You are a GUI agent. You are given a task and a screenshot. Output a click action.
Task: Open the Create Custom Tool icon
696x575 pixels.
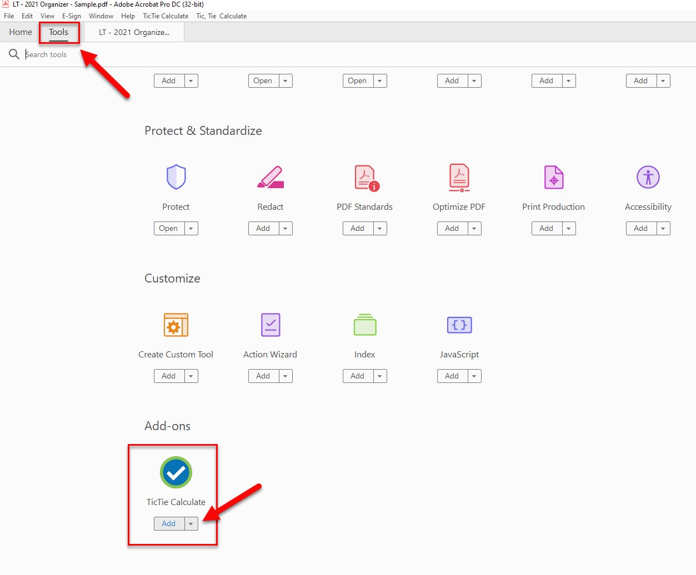click(176, 325)
